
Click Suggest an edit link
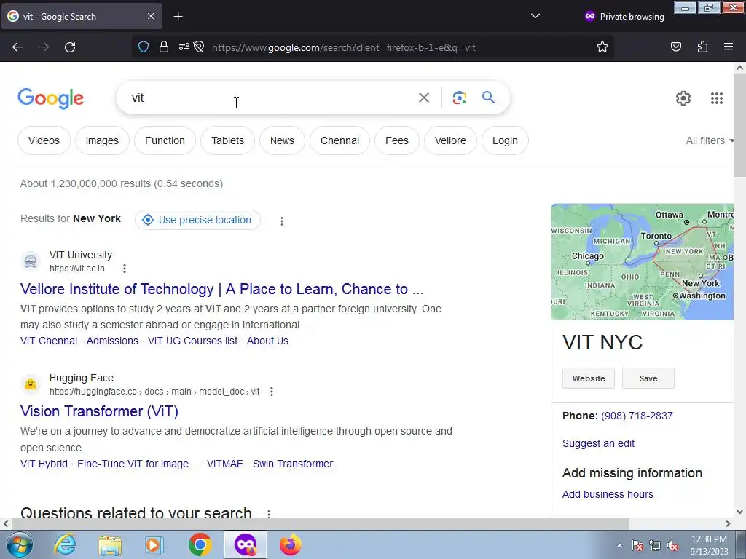coord(598,443)
